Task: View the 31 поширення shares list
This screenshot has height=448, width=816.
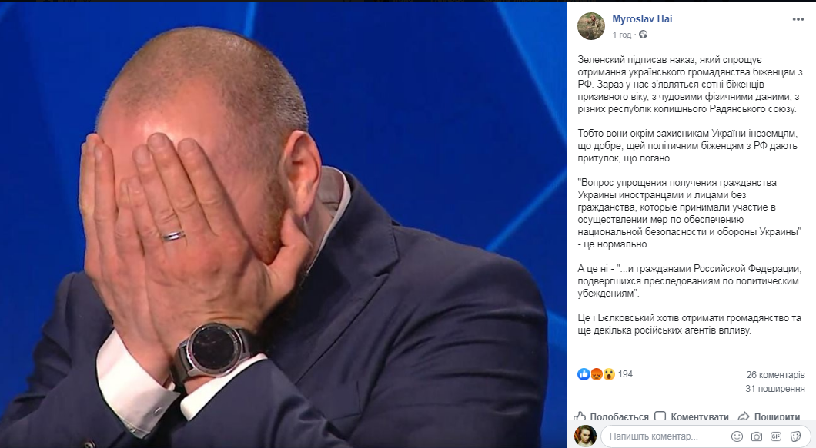Action: (775, 388)
